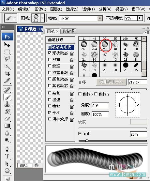Enable the 其它动态 checkbox
Screen dimensions: 150x181
coord(50,85)
